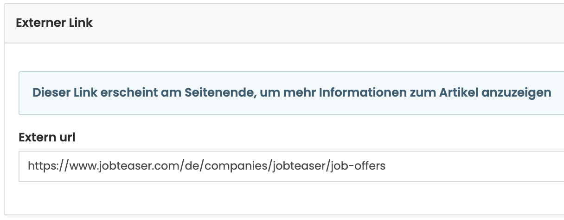This screenshot has width=564, height=220.
Task: Click the "Extern url" field label
Action: point(47,137)
